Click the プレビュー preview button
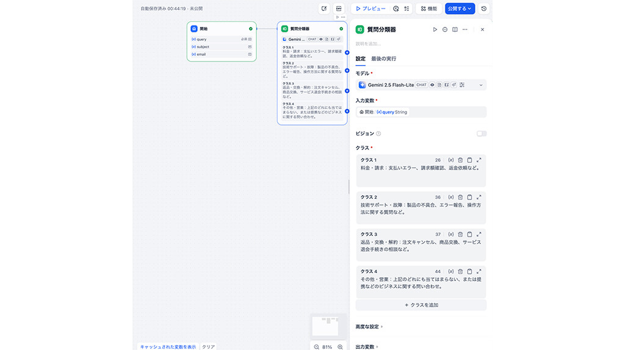Screen dimensions: 625x350 click(370, 9)
